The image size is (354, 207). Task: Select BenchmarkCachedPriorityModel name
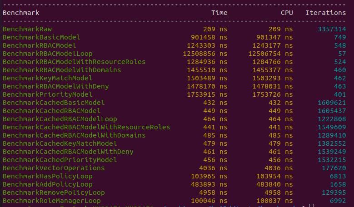tap(60, 160)
